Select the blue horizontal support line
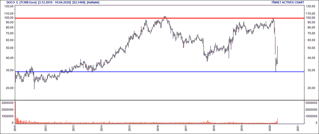The height and width of the screenshot is (134, 319). pyautogui.click(x=159, y=72)
